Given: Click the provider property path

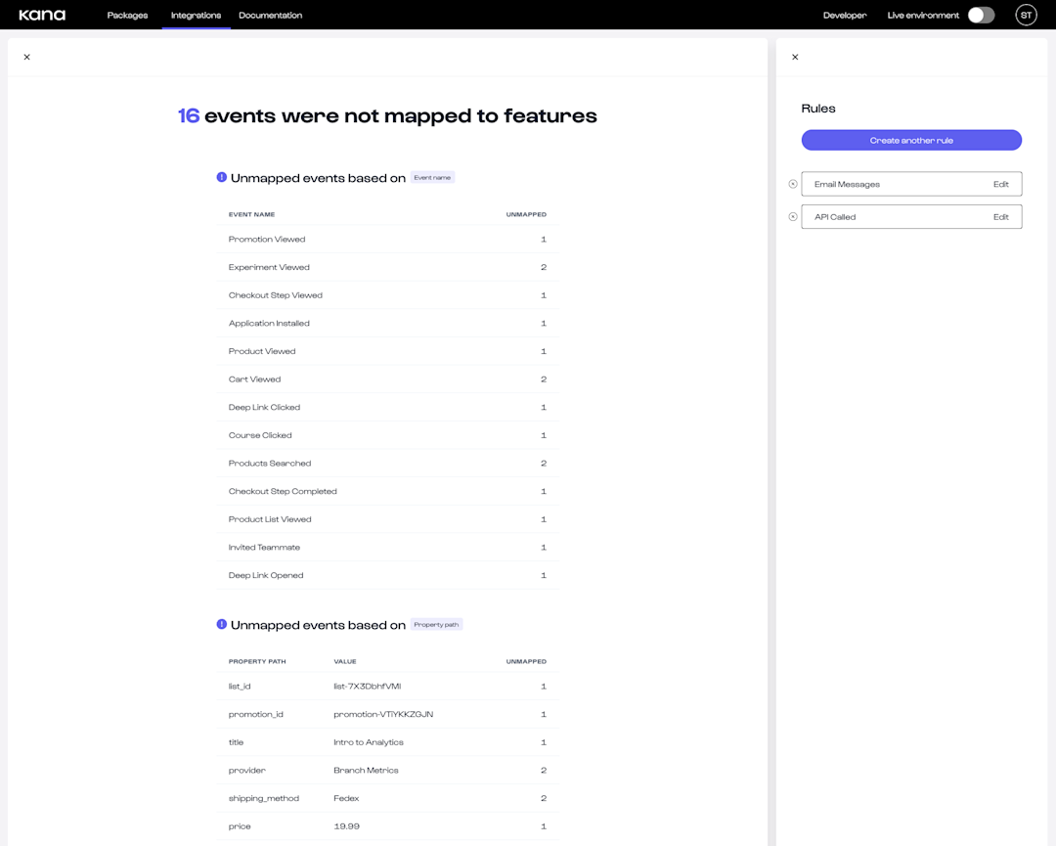Looking at the screenshot, I should pyautogui.click(x=247, y=771).
